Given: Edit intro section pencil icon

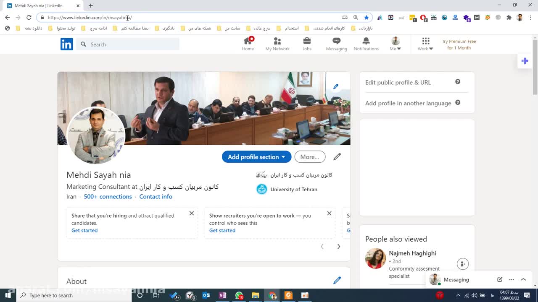Looking at the screenshot, I should pos(337,157).
